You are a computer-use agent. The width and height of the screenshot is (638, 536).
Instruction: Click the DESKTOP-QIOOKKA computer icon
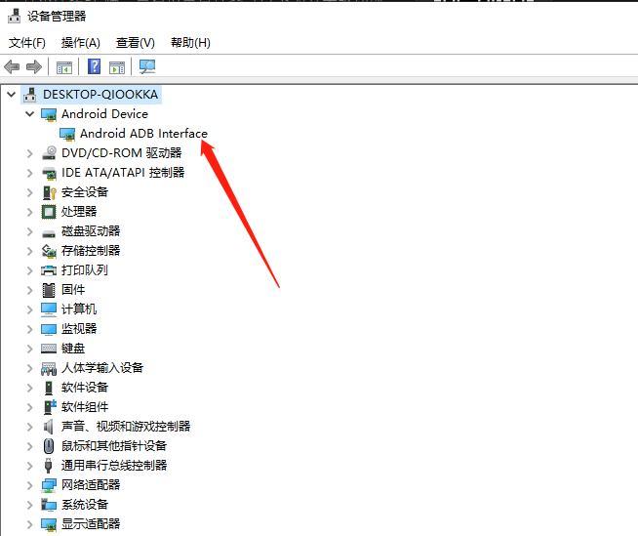tap(29, 95)
